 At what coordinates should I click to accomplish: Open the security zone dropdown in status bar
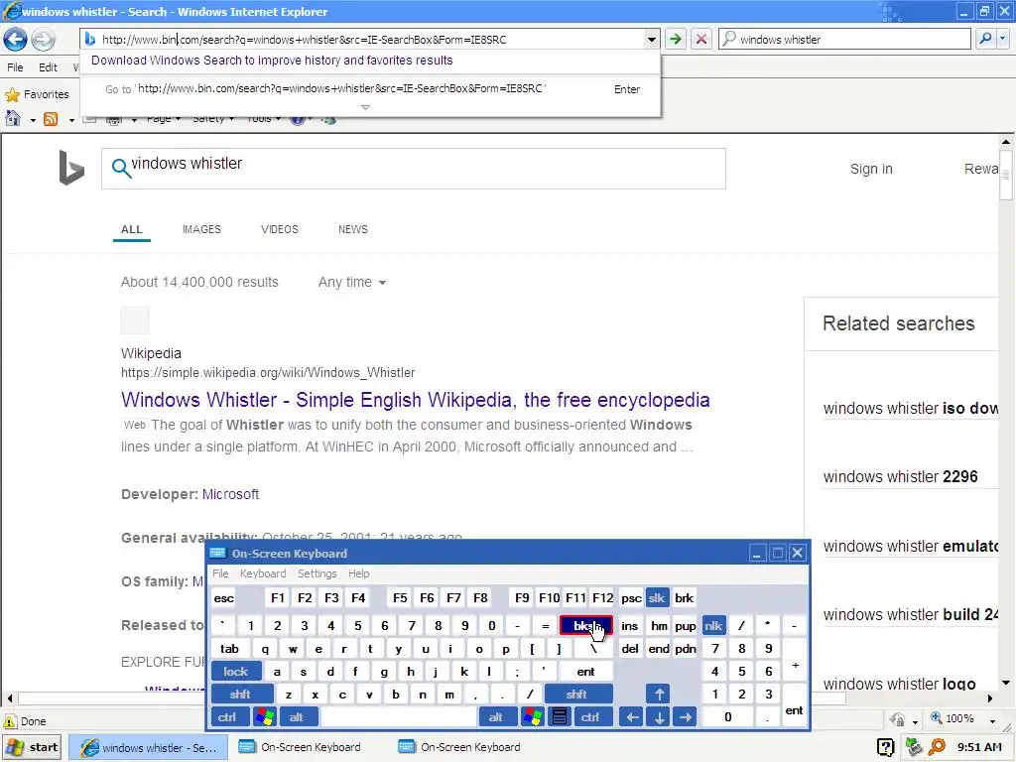pyautogui.click(x=915, y=721)
